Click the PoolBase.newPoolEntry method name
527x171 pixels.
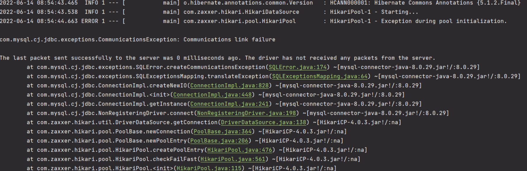[x=151, y=141]
